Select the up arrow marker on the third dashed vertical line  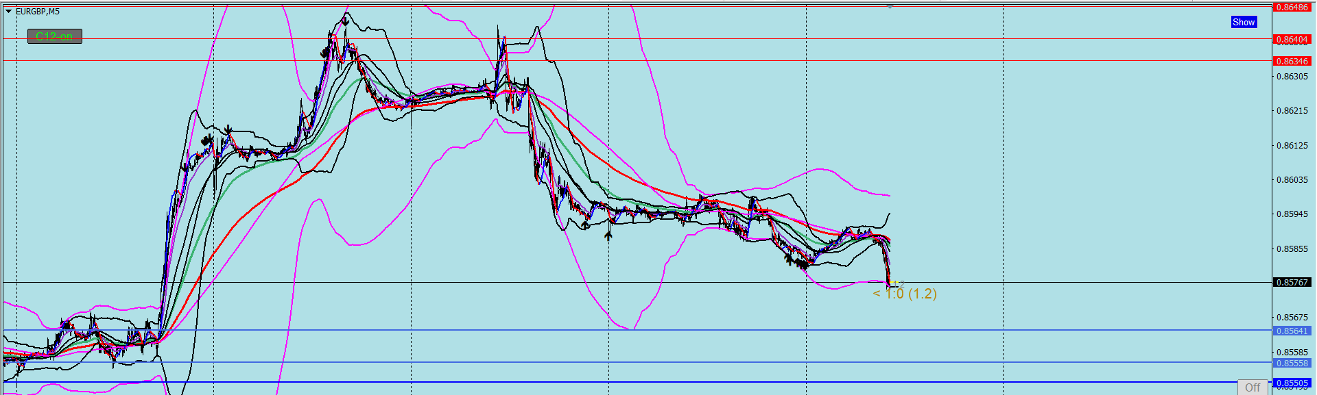608,235
